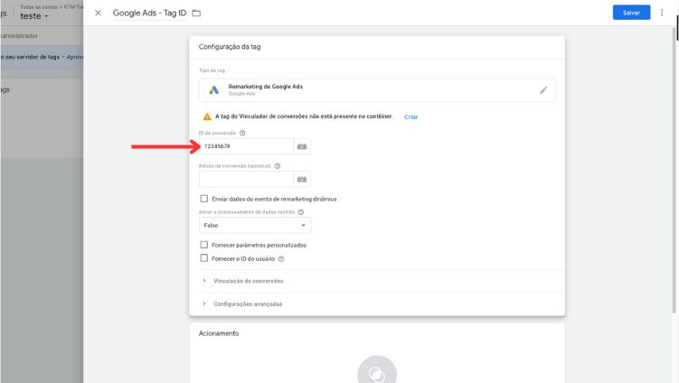Check Enviar dados do evento de remarketing dinâmico

(x=204, y=199)
